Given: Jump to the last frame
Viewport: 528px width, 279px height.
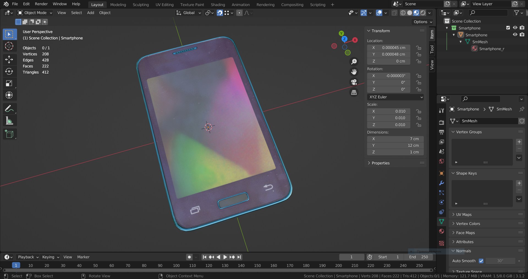Looking at the screenshot, I should pyautogui.click(x=239, y=257).
